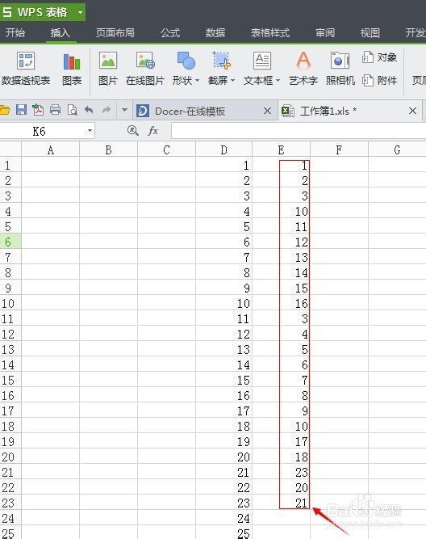Select column A header

51,149
